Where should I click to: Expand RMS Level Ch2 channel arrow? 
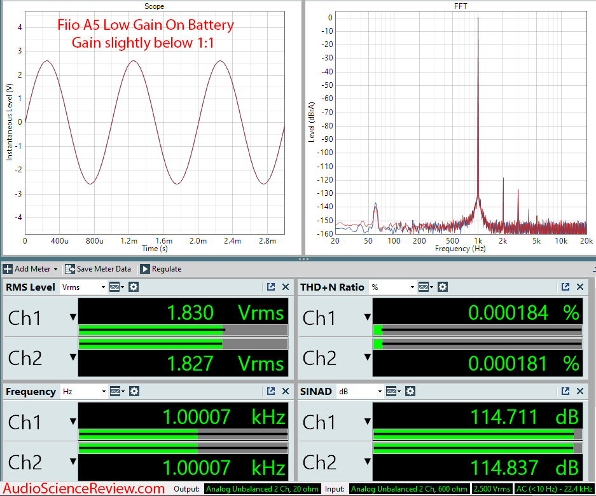pyautogui.click(x=73, y=357)
